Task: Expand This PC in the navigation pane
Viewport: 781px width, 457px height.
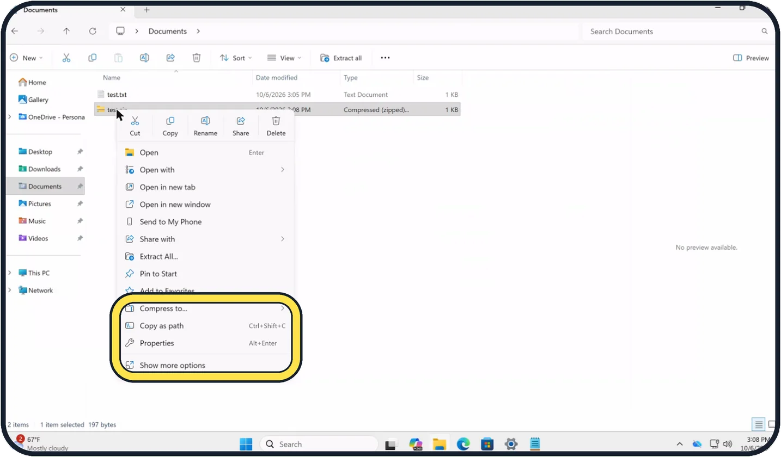Action: point(10,273)
